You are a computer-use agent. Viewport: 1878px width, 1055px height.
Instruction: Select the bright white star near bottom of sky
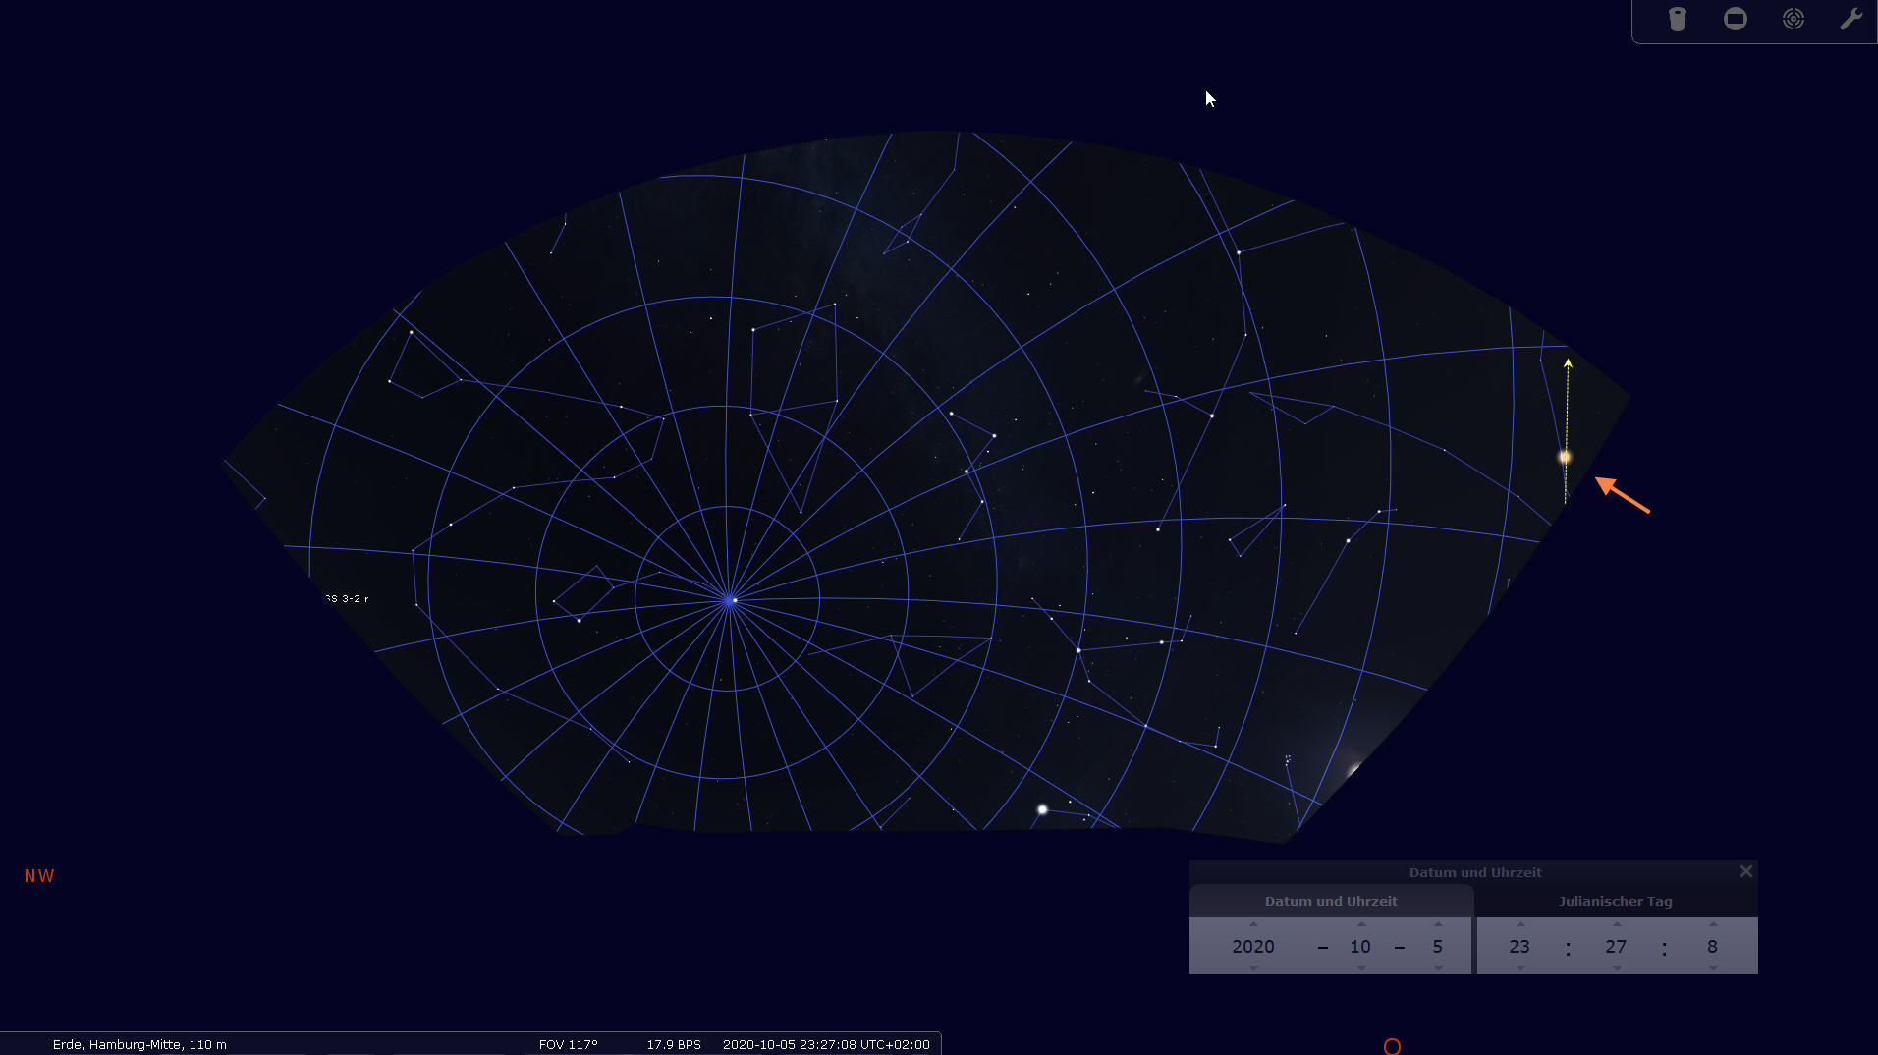[x=1042, y=809]
